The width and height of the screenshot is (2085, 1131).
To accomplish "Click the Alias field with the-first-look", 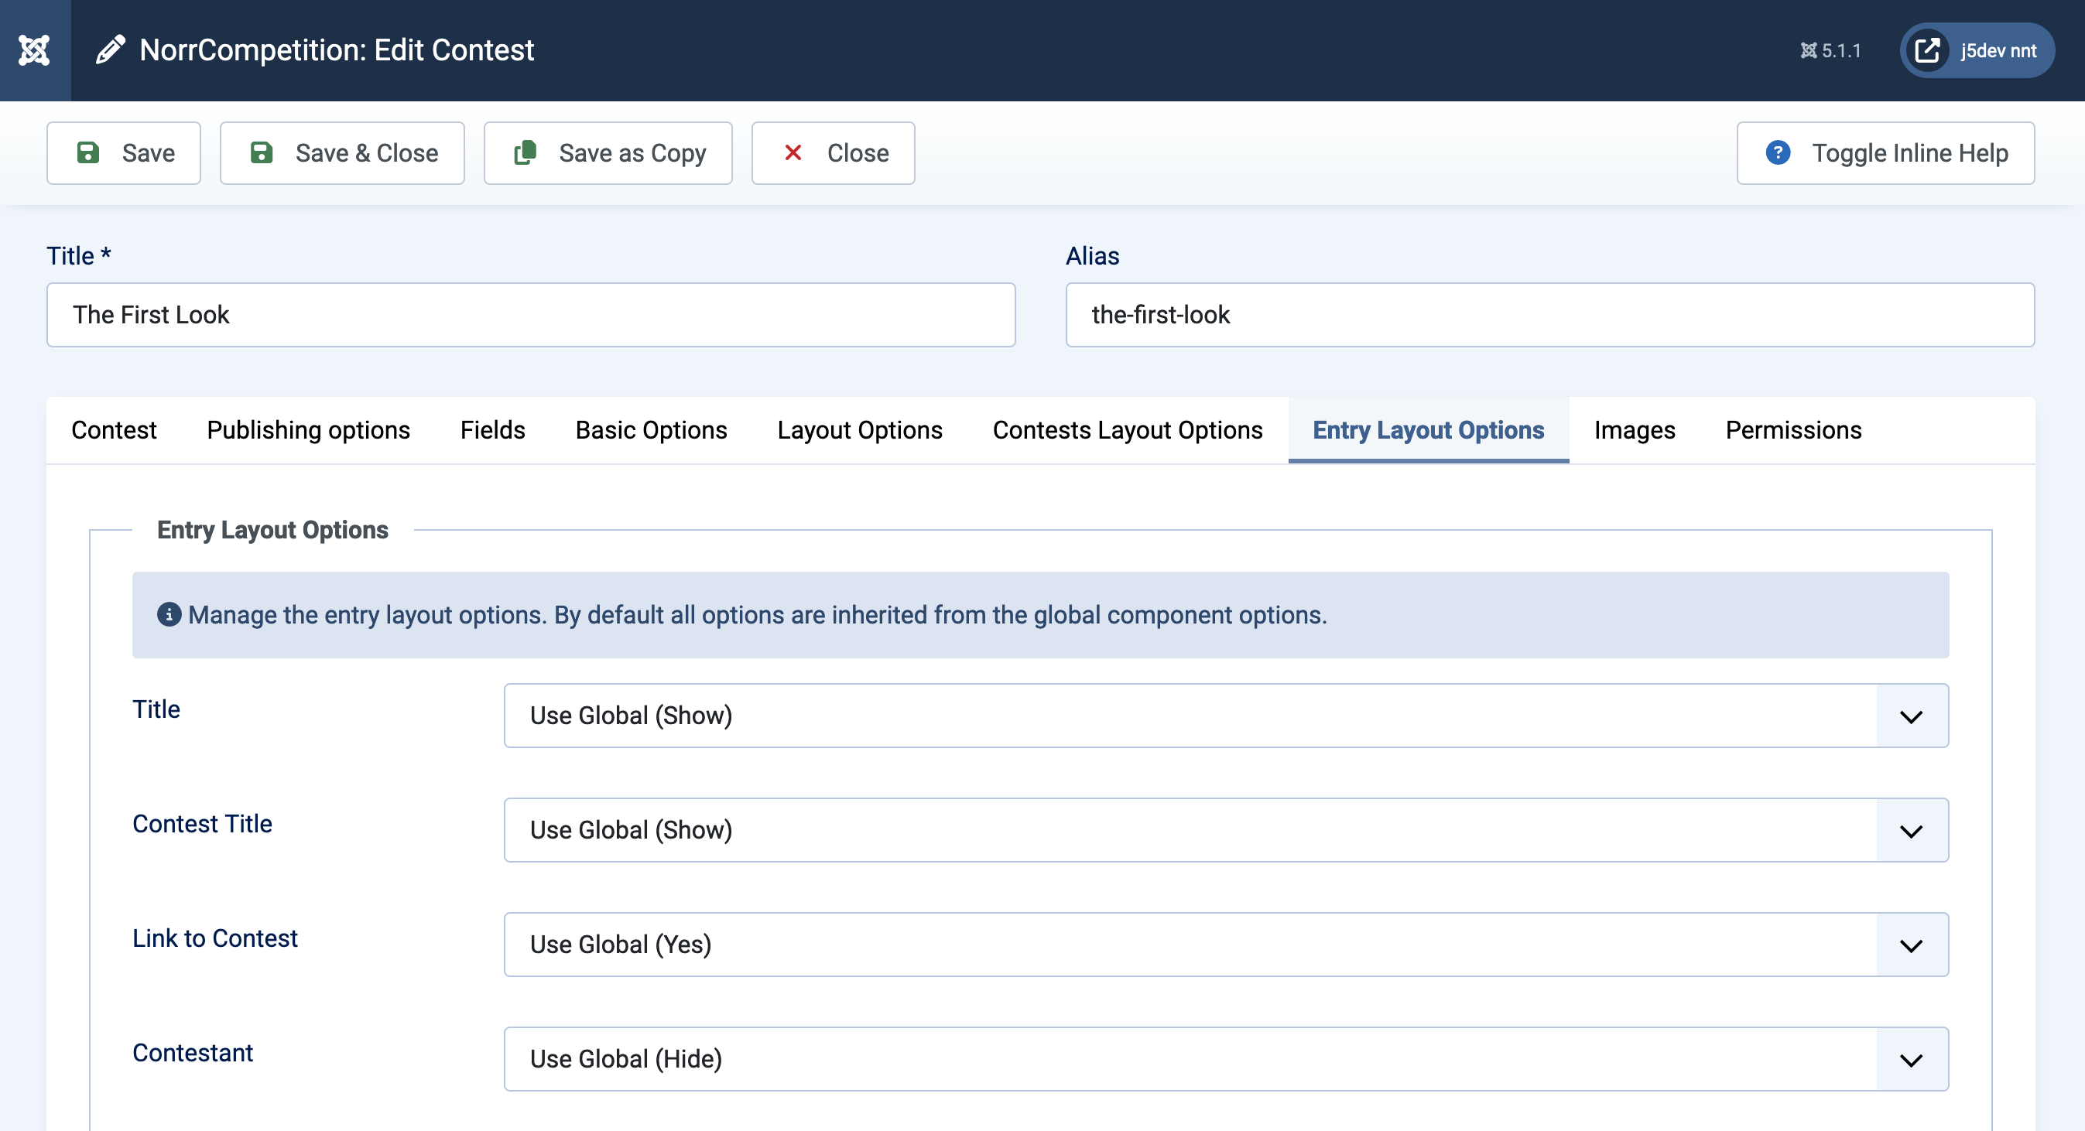I will [1550, 315].
